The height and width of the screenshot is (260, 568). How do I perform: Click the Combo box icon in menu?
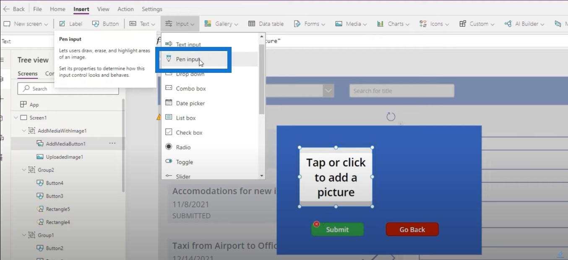(x=169, y=88)
